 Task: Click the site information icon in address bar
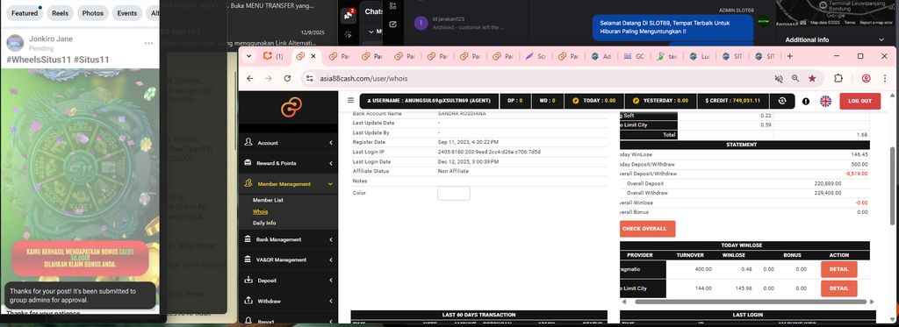coord(310,78)
